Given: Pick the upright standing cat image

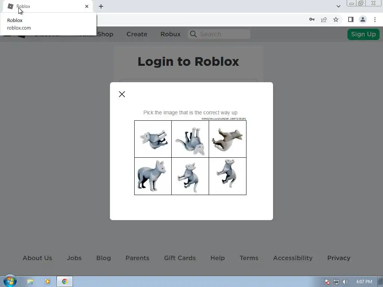Looking at the screenshot, I should coord(153,176).
